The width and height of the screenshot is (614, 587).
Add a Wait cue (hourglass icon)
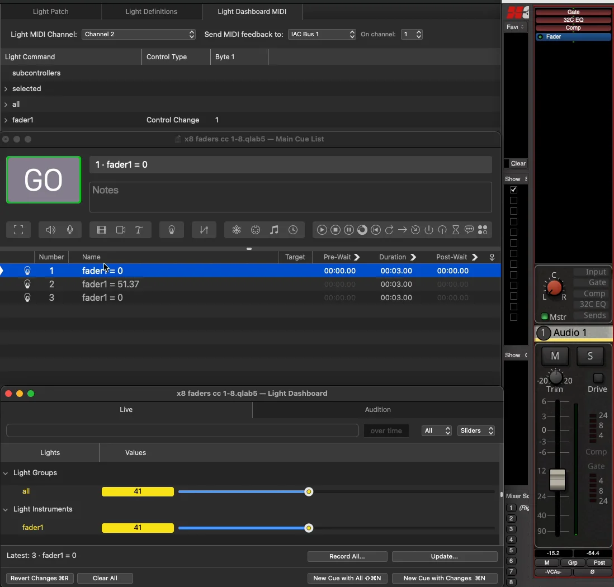pos(455,230)
